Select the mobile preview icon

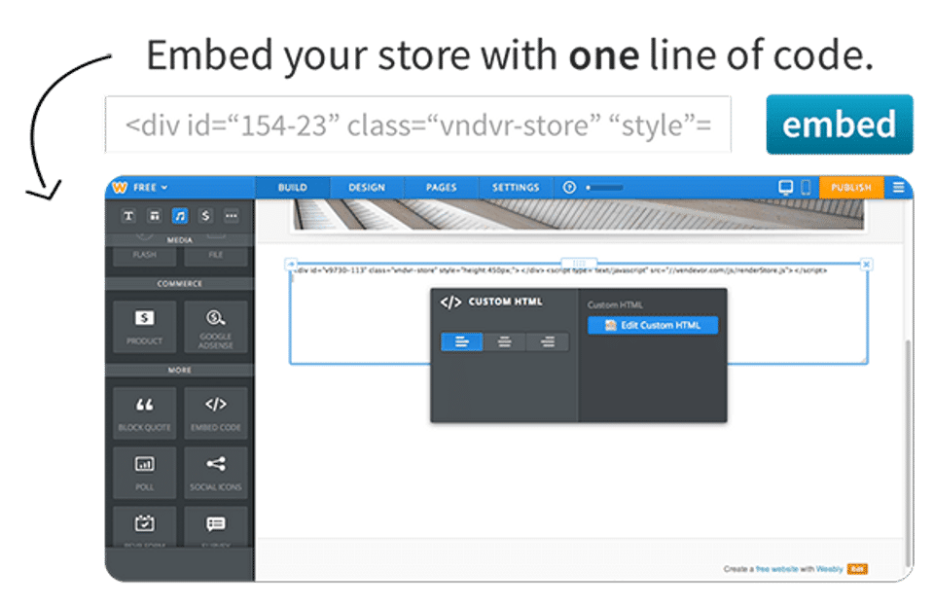tap(806, 188)
